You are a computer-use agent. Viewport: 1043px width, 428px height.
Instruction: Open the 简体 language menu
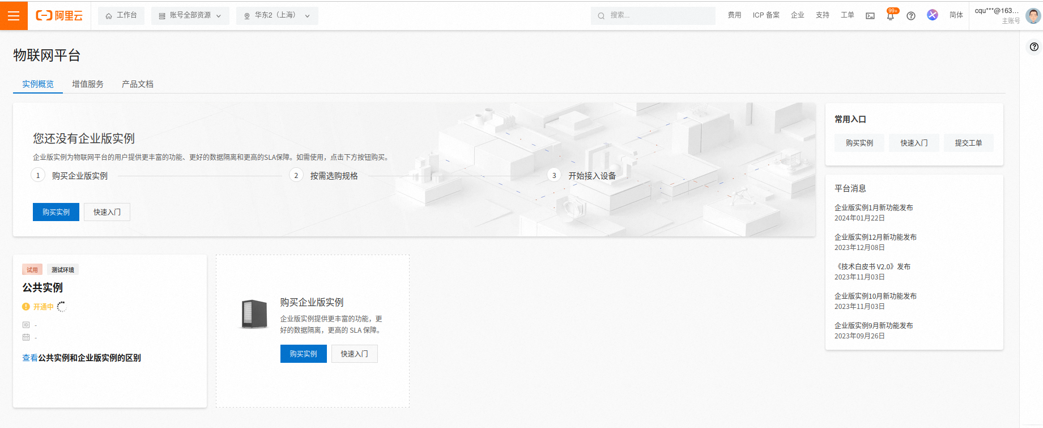coord(956,15)
